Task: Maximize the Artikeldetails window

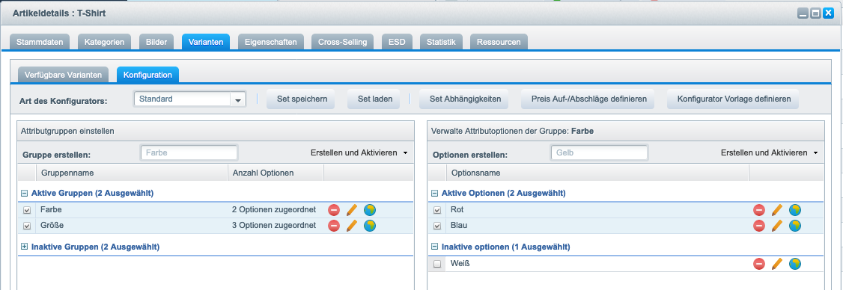Action: pyautogui.click(x=815, y=13)
